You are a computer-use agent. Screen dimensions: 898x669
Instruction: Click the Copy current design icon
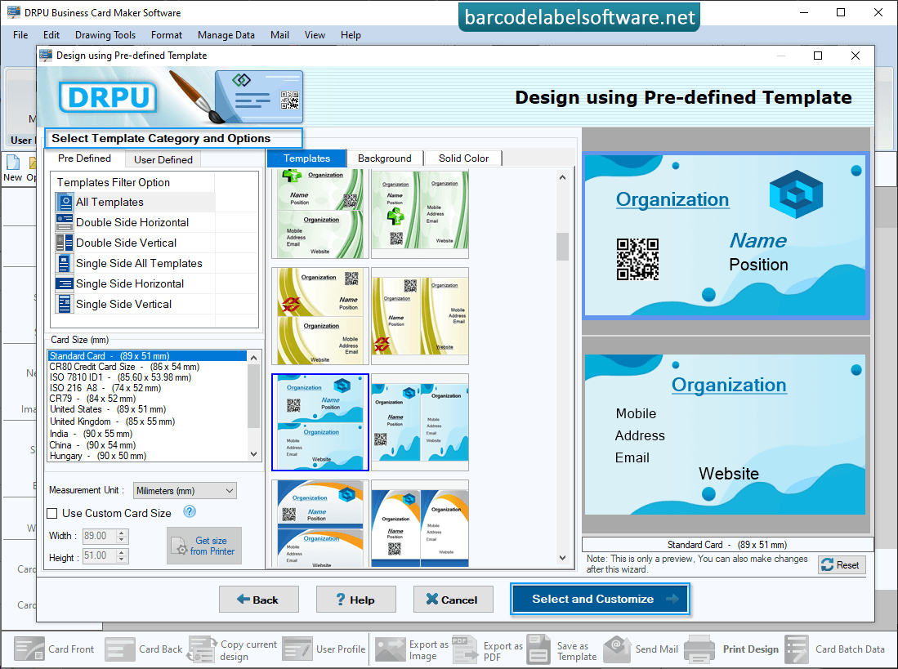pyautogui.click(x=202, y=649)
